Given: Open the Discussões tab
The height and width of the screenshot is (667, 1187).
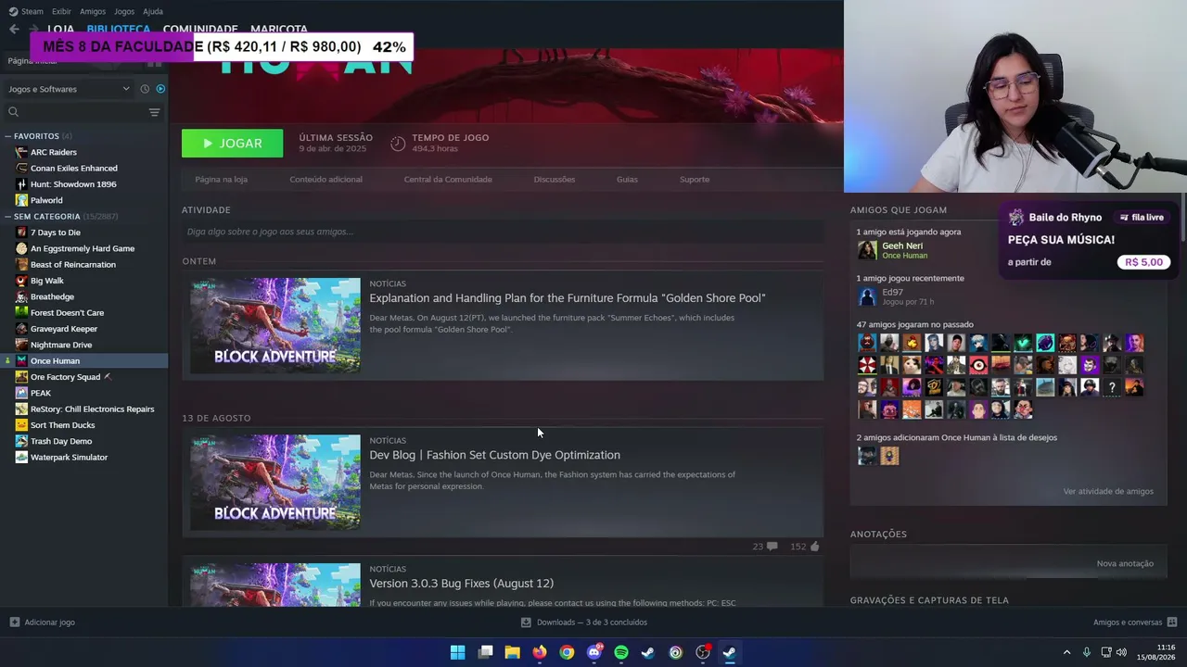Looking at the screenshot, I should (555, 180).
